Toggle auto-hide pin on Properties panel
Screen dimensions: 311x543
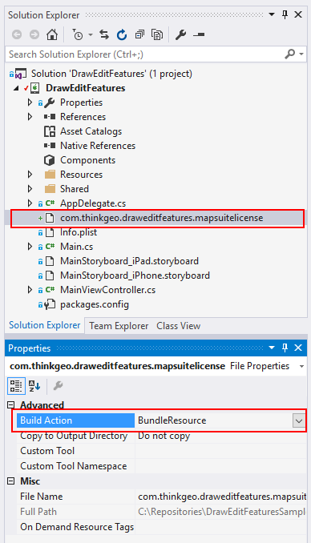click(x=285, y=348)
